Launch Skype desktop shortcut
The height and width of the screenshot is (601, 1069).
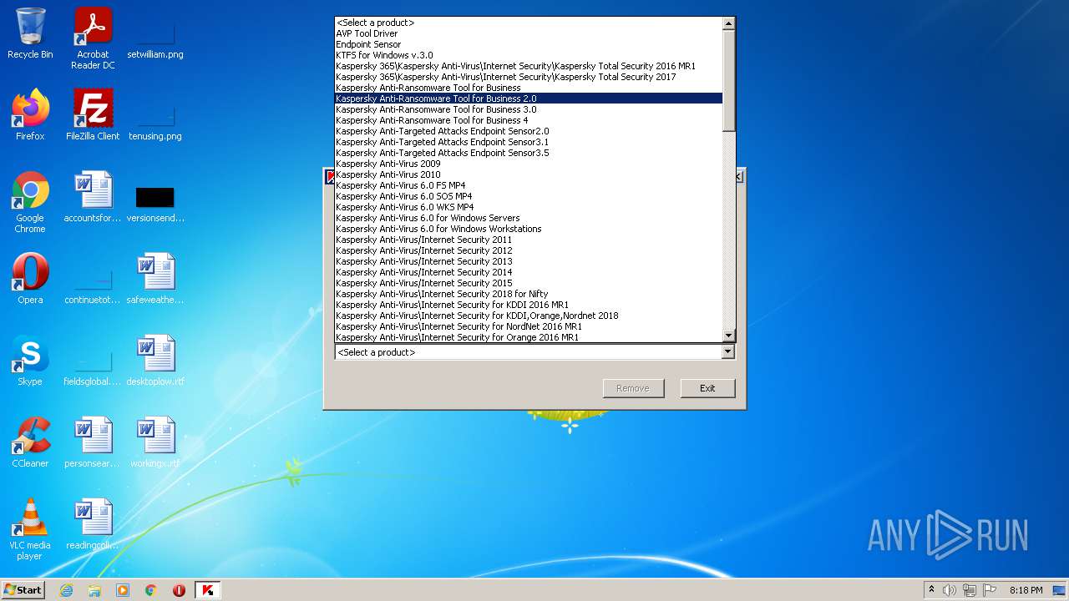(x=30, y=361)
